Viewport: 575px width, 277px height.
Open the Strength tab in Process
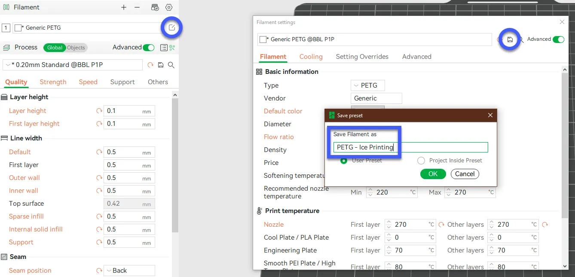[53, 82]
